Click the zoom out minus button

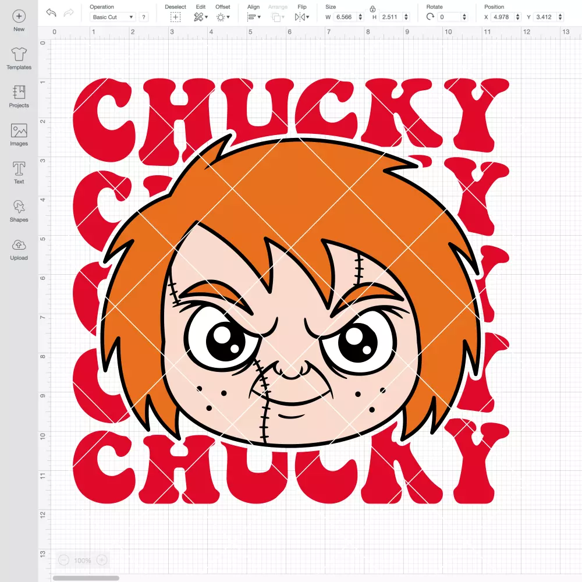pyautogui.click(x=64, y=560)
